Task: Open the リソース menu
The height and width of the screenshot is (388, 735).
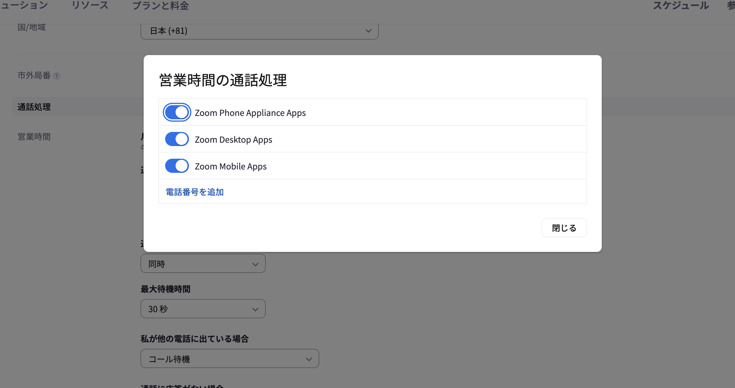Action: (90, 6)
